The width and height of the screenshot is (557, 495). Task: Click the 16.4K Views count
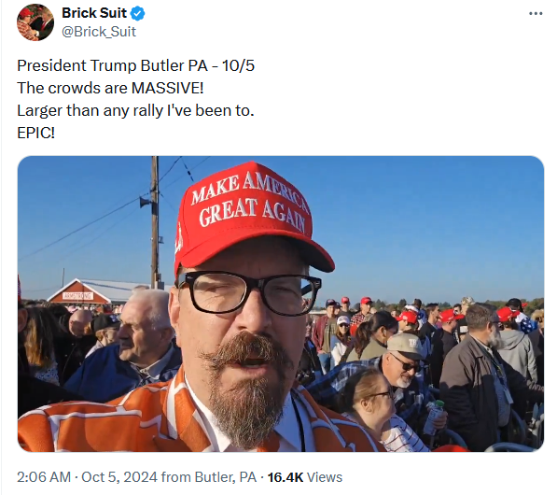pyautogui.click(x=305, y=477)
